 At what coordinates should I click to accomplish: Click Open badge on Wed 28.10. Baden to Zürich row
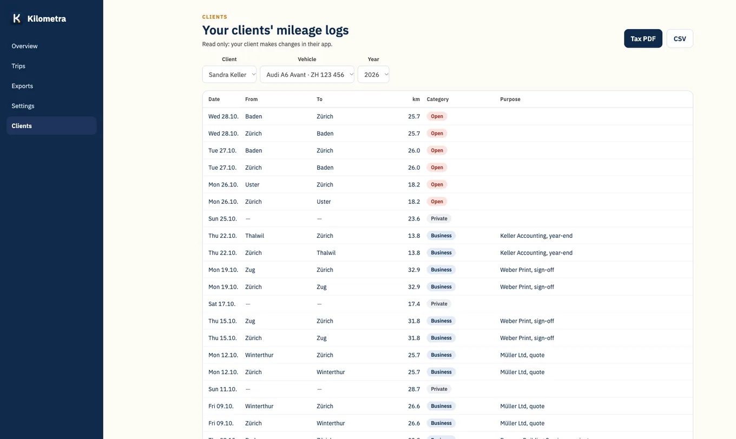(x=437, y=116)
